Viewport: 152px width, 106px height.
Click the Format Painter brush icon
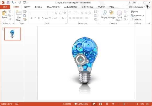click(x=10, y=19)
